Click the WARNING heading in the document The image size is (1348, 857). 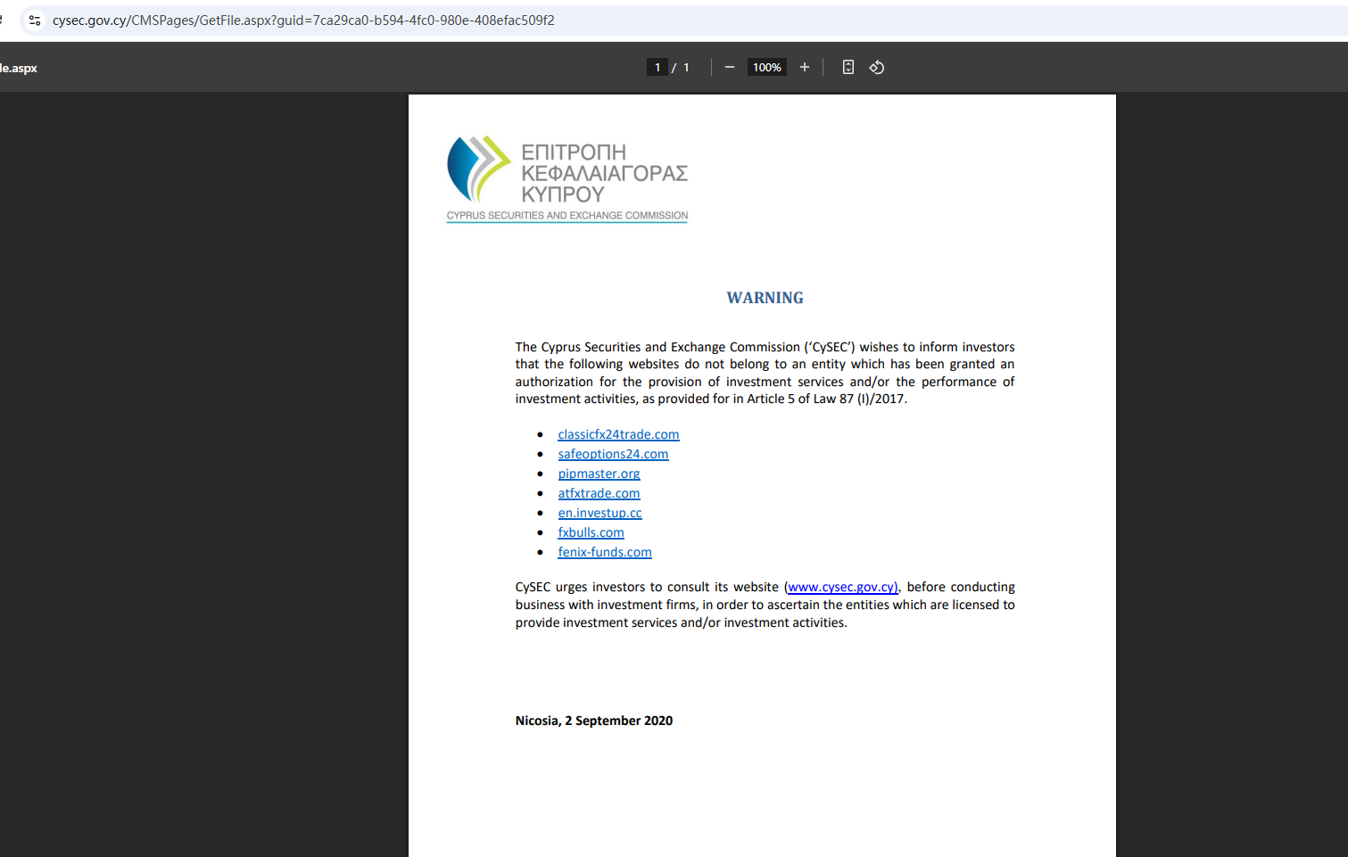[x=765, y=298]
